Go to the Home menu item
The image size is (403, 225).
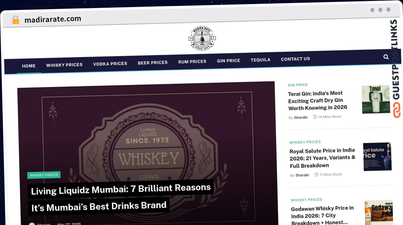[29, 66]
